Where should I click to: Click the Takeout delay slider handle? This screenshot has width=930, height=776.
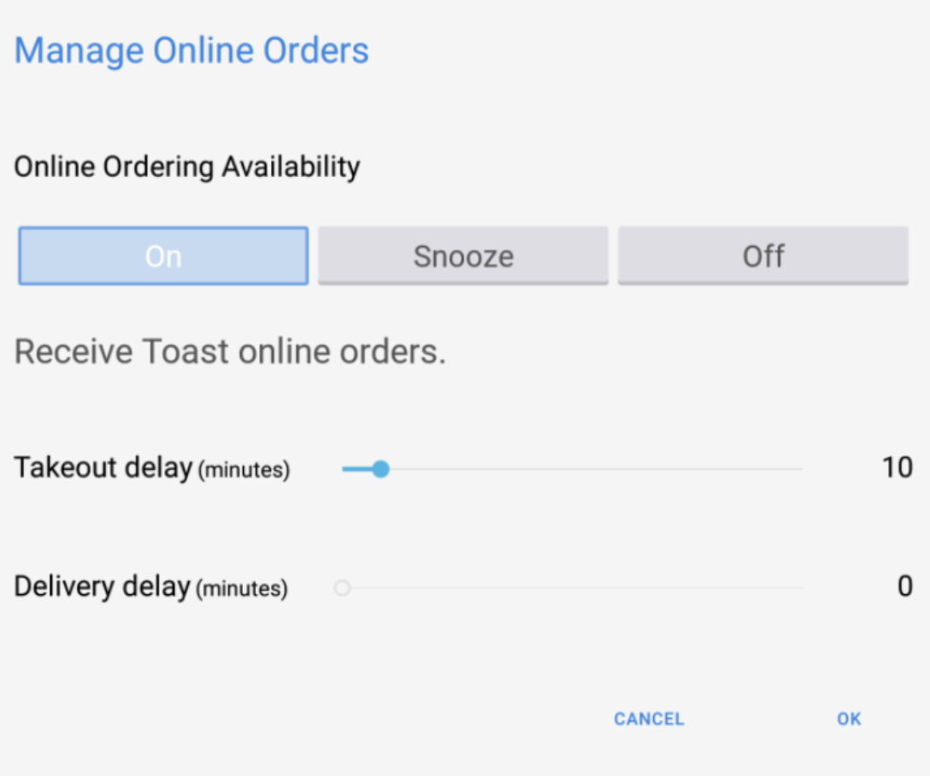(380, 468)
